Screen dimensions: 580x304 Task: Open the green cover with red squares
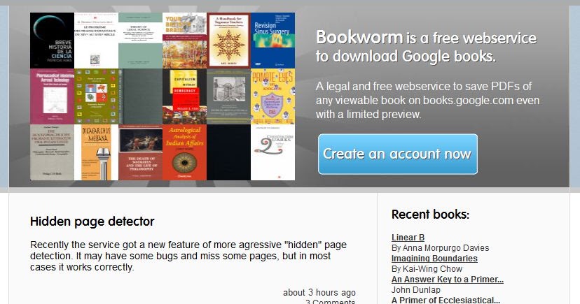(96, 96)
